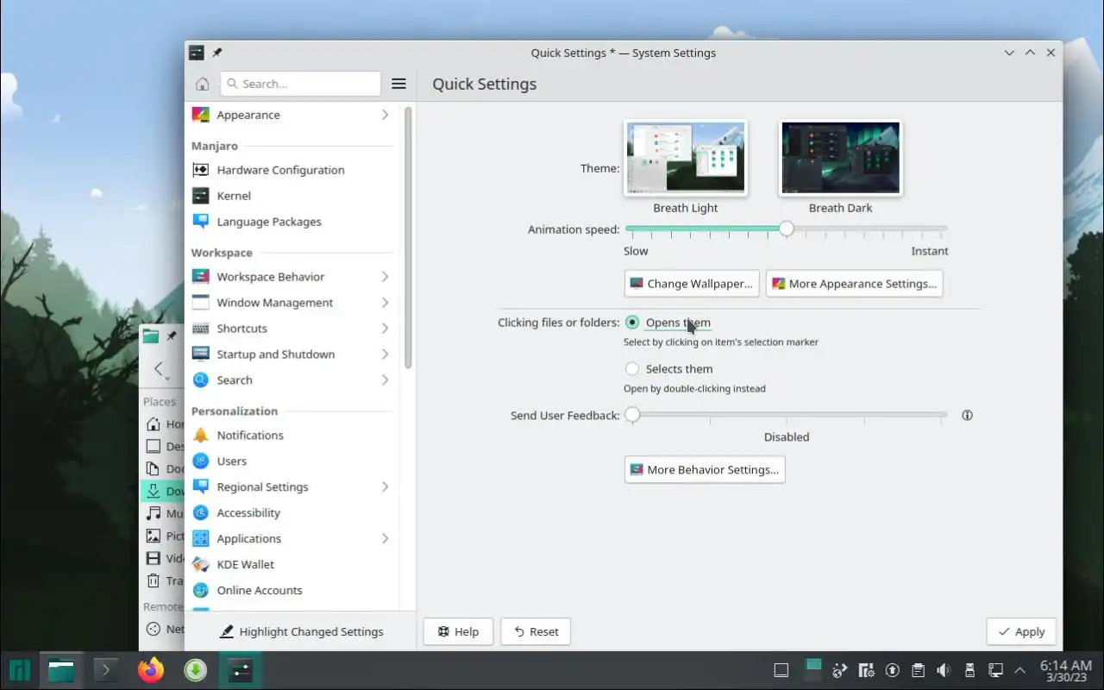Select the 'Opens them' radio button
Viewport: 1104px width, 690px height.
coord(632,323)
